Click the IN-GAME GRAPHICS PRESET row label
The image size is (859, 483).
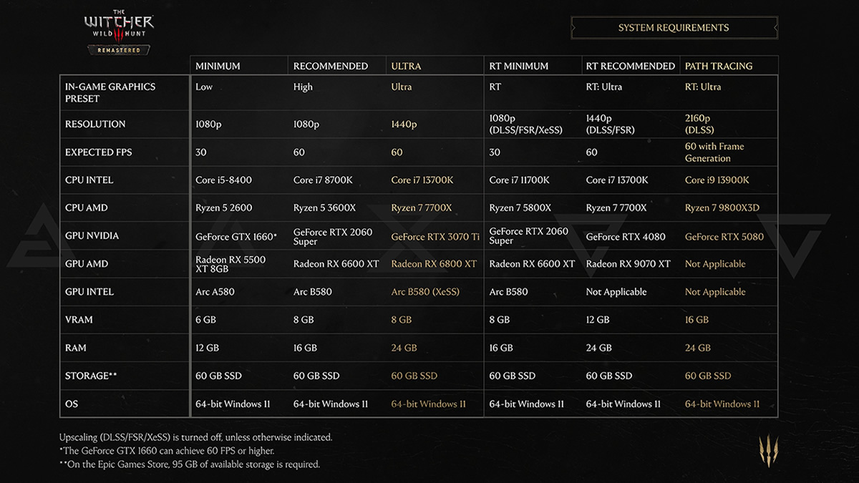(110, 92)
